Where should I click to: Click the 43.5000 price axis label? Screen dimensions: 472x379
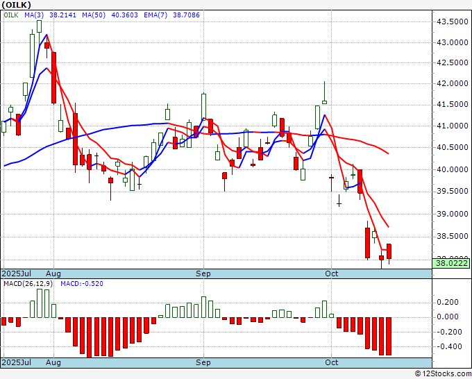pos(453,22)
